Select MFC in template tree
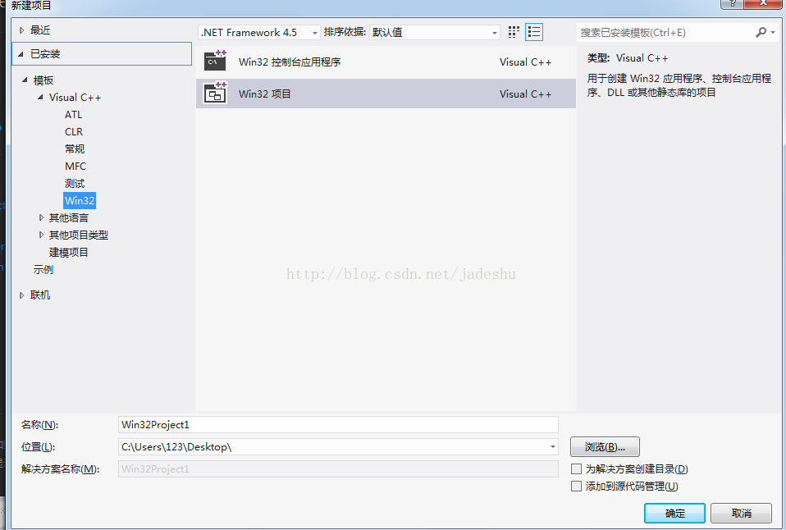The image size is (786, 530). pyautogui.click(x=75, y=166)
